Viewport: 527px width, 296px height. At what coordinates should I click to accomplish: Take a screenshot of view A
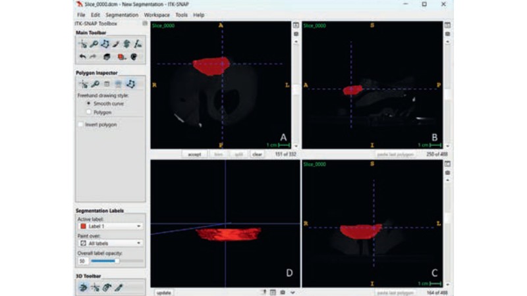(x=296, y=34)
